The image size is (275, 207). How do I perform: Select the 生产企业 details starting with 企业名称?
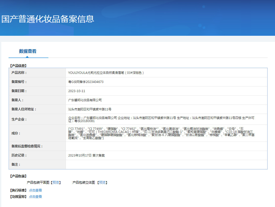click(161, 119)
